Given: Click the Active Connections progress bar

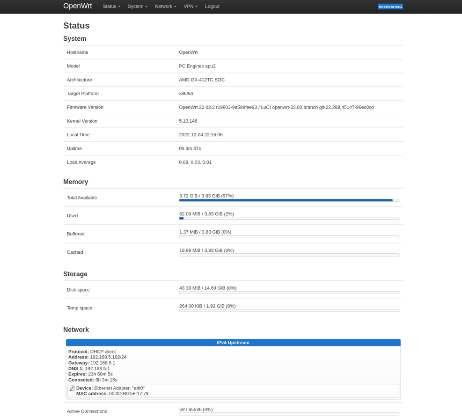Looking at the screenshot, I should (x=288, y=413).
